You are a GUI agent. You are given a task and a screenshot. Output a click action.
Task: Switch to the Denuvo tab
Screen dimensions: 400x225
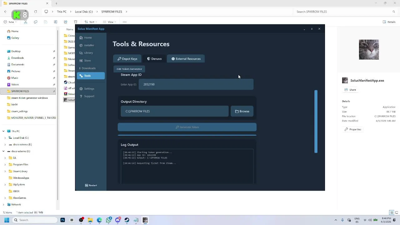click(154, 59)
